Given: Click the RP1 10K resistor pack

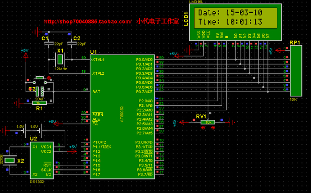Looking at the screenshot, I should click(296, 71).
